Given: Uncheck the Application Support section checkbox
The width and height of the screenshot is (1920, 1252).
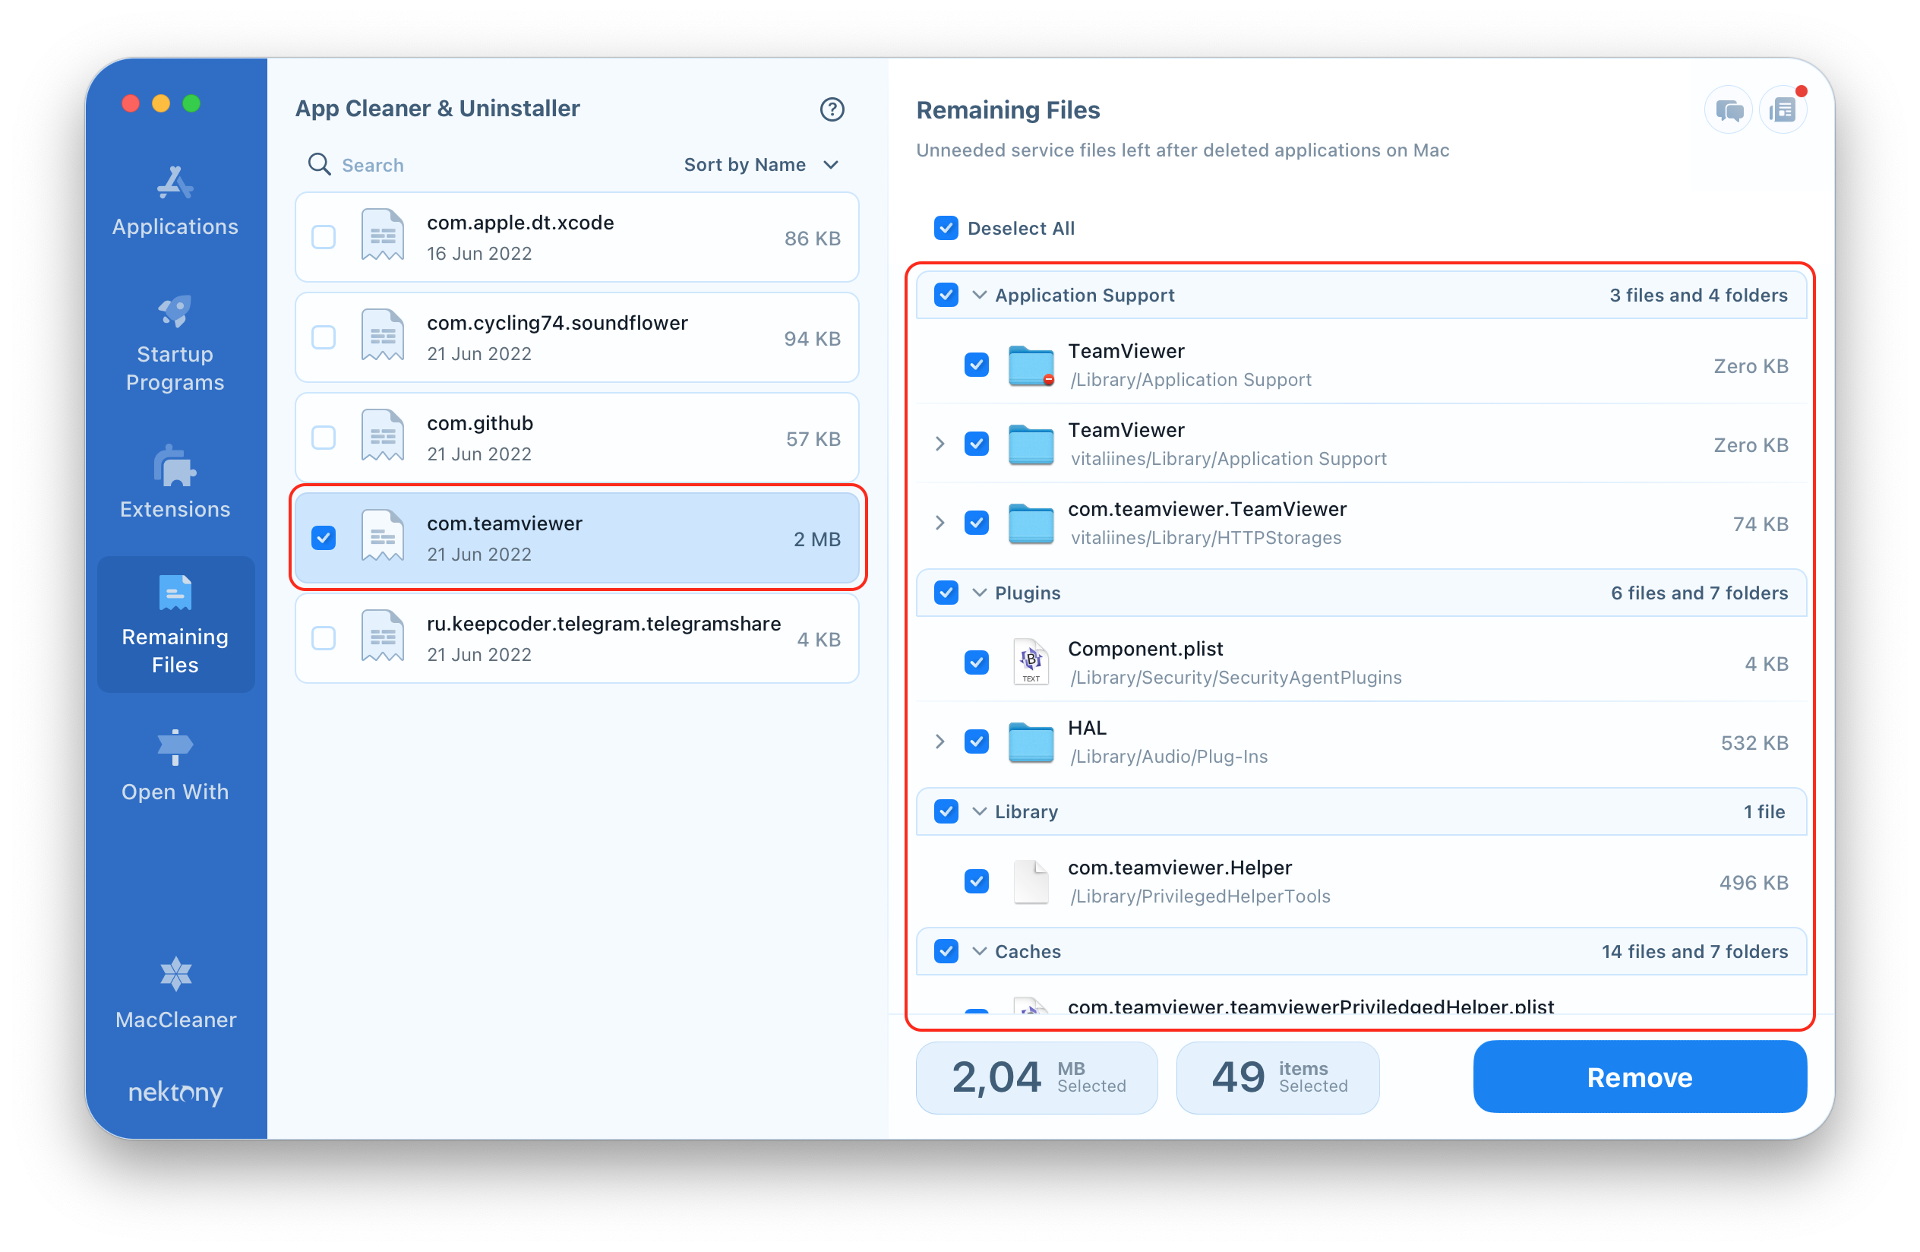Looking at the screenshot, I should tap(945, 294).
